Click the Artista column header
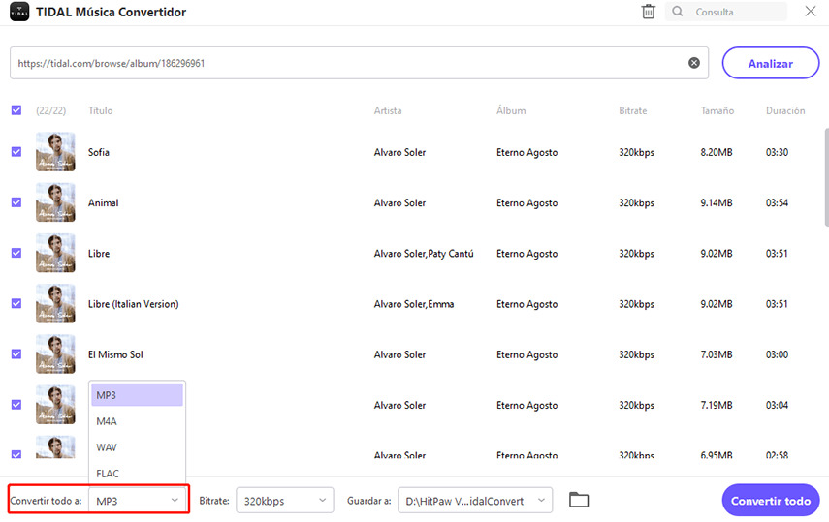 click(x=388, y=110)
